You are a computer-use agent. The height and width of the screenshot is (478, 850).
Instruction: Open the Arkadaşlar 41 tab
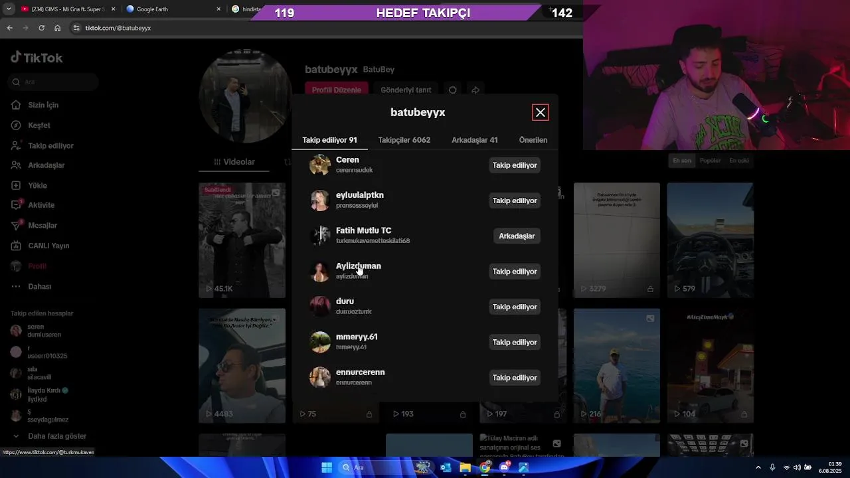point(475,140)
